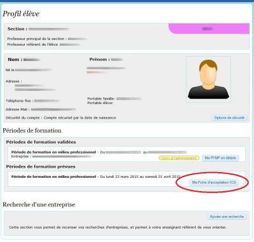This screenshot has height=242, width=254.
Task: Click the yellow administration convention badge
Action: pos(179,158)
